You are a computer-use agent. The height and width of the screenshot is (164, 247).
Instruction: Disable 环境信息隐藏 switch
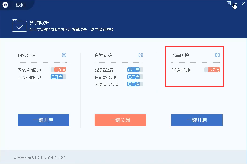coord(135,84)
